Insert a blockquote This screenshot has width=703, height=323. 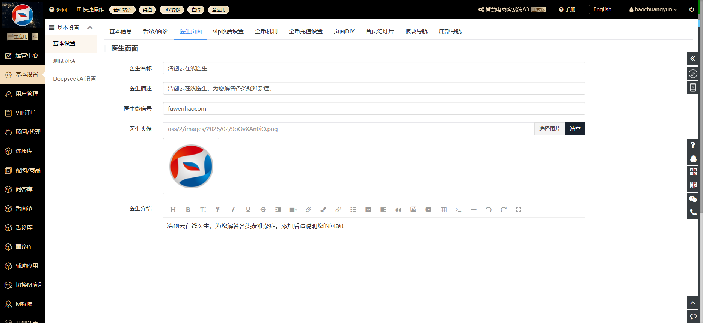click(x=398, y=210)
